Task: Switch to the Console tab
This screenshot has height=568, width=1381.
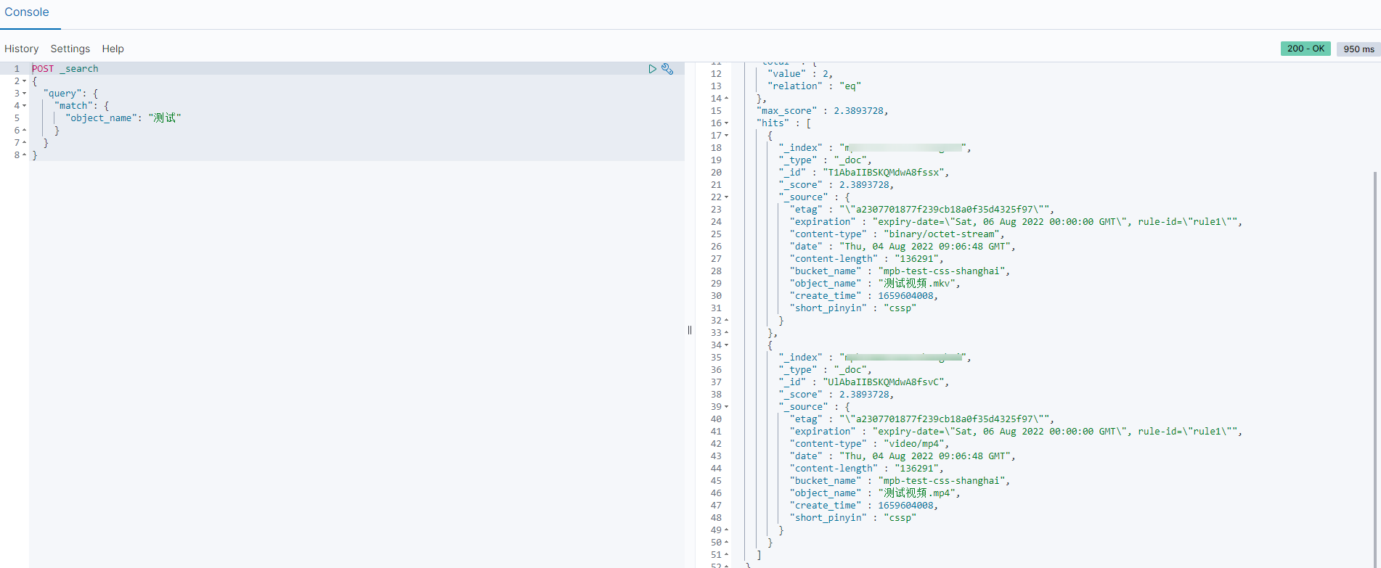Action: tap(27, 12)
